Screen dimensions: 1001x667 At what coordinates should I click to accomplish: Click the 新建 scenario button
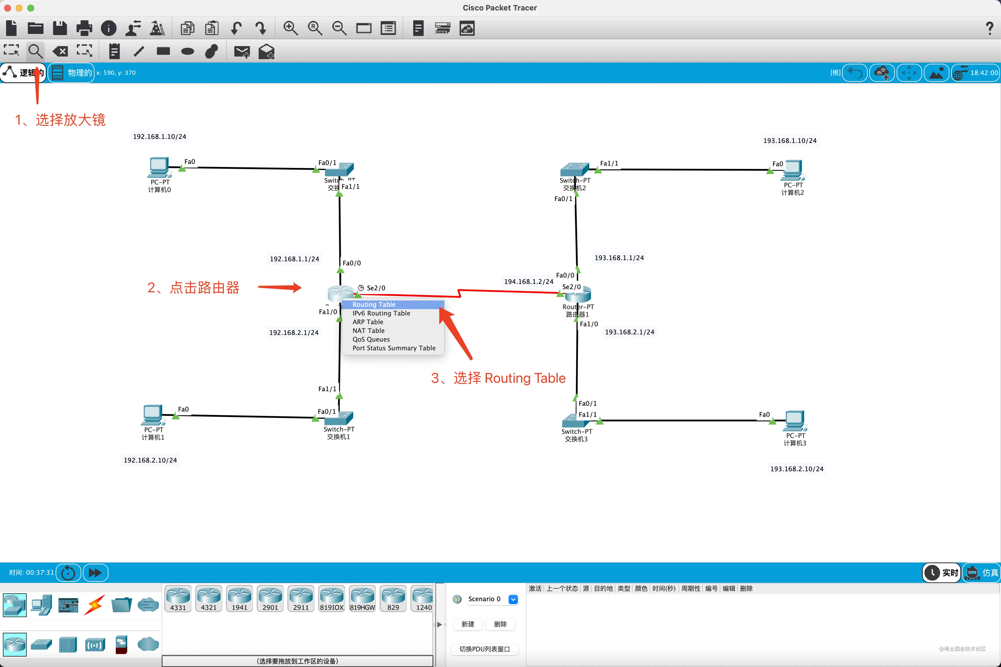pyautogui.click(x=468, y=624)
